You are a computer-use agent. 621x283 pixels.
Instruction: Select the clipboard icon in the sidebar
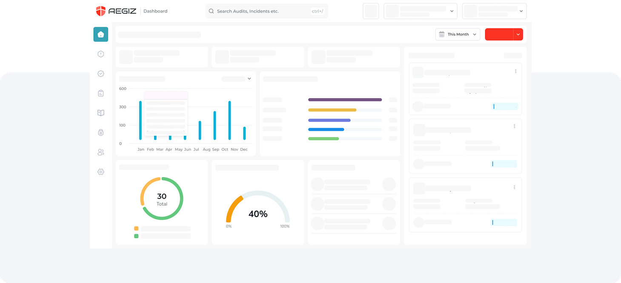coord(101,93)
